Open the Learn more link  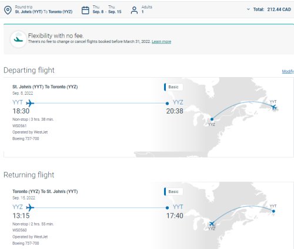[161, 42]
